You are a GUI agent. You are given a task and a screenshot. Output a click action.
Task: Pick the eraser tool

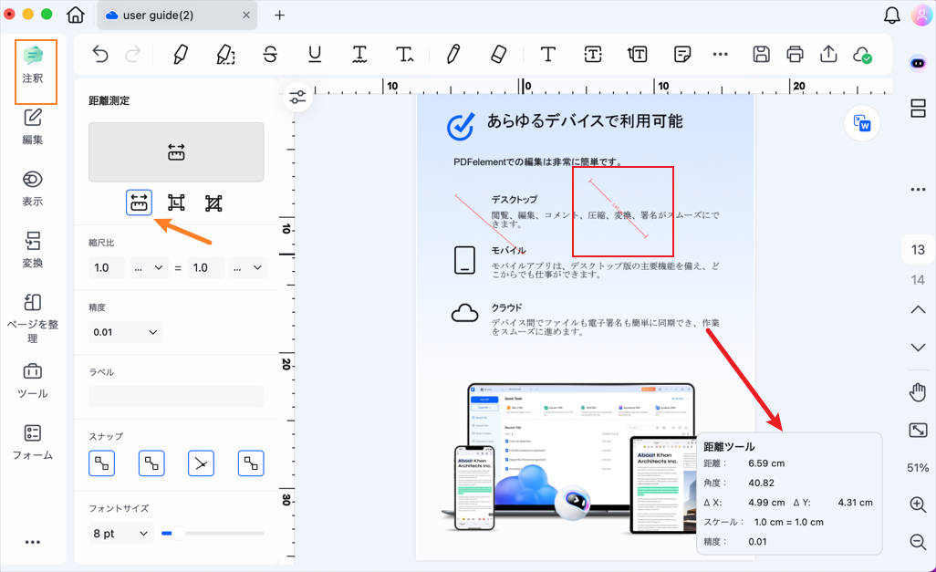[x=497, y=55]
